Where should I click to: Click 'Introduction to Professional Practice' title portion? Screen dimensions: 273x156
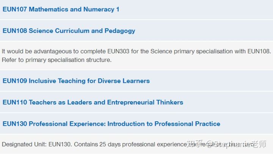click(x=164, y=124)
